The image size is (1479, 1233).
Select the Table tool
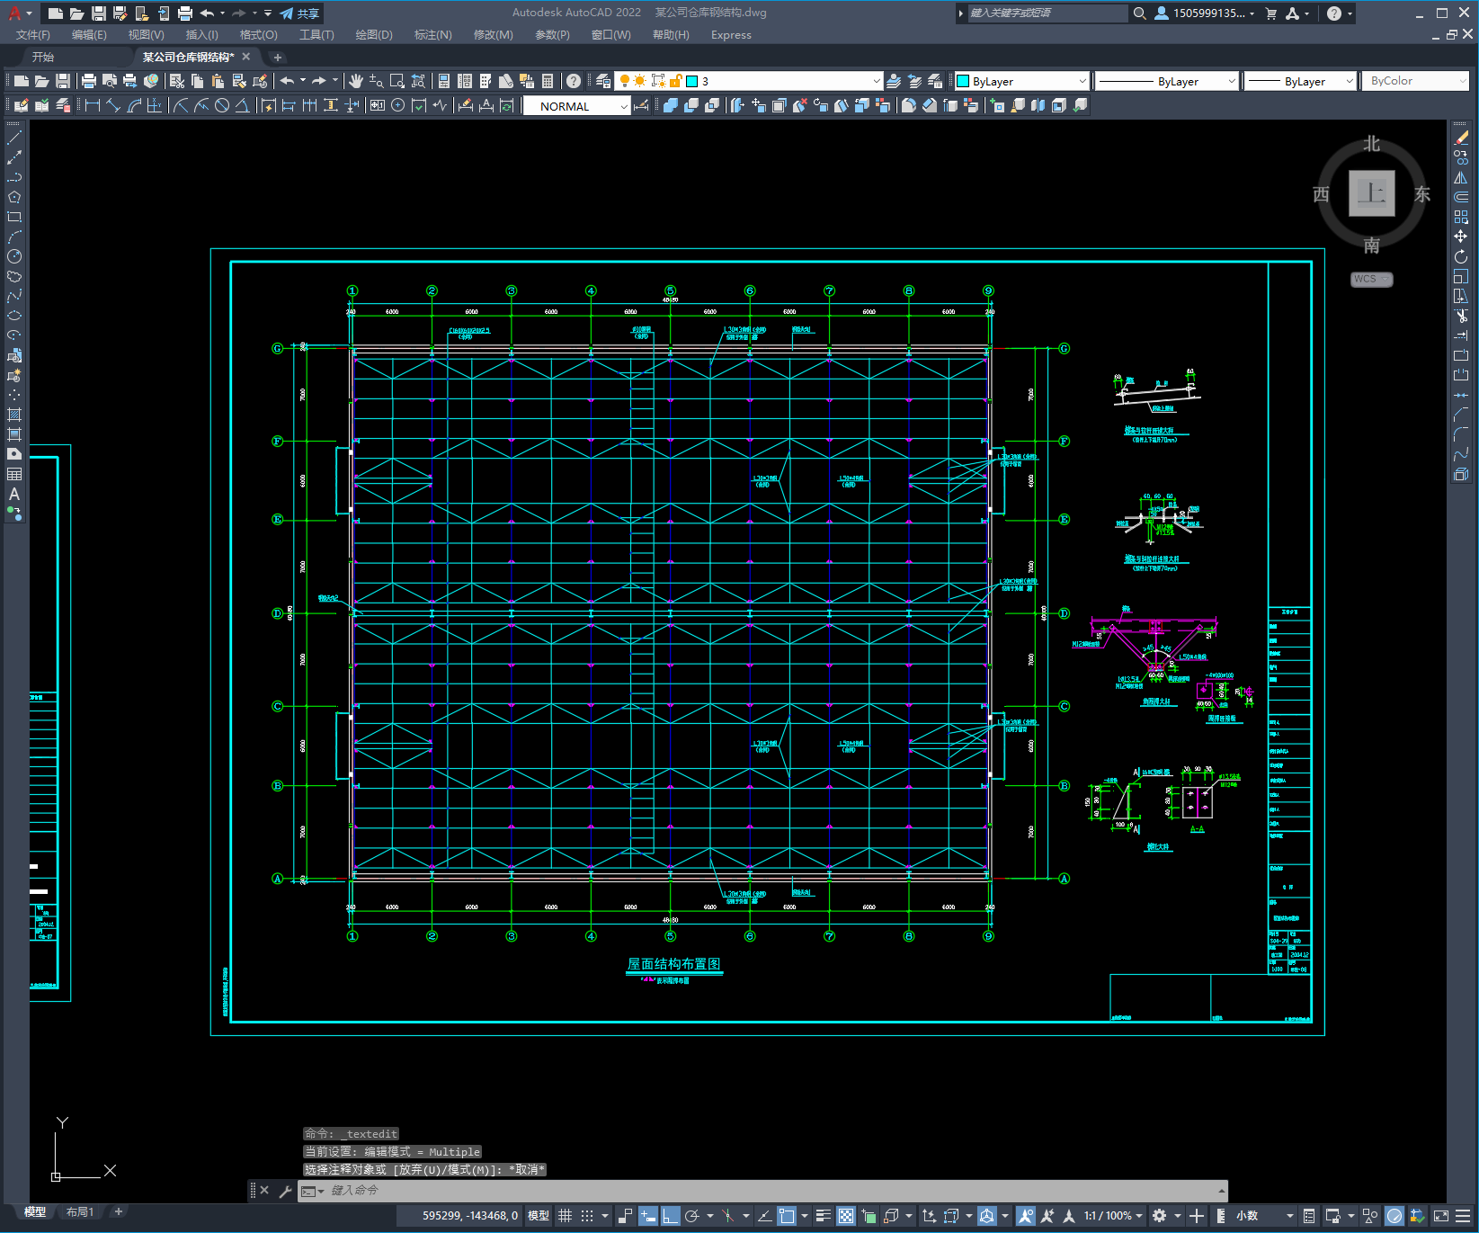tap(14, 474)
